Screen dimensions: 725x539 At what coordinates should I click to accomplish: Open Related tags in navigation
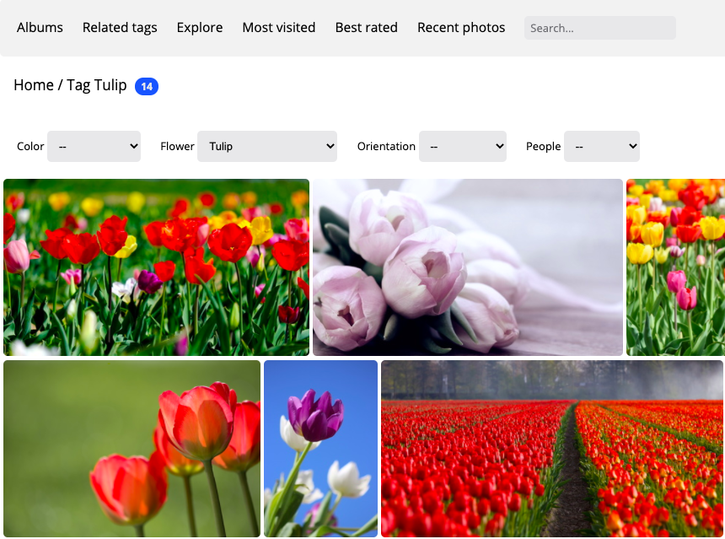(120, 28)
